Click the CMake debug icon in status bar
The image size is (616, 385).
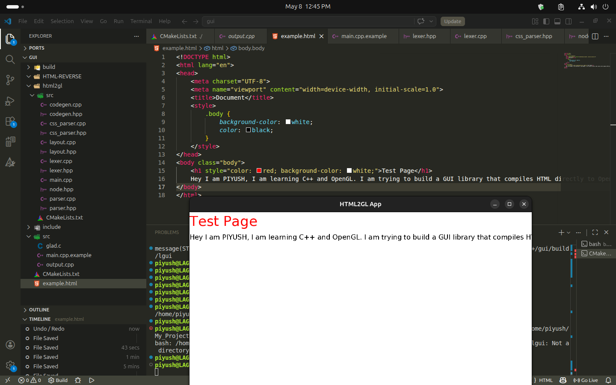[78, 380]
